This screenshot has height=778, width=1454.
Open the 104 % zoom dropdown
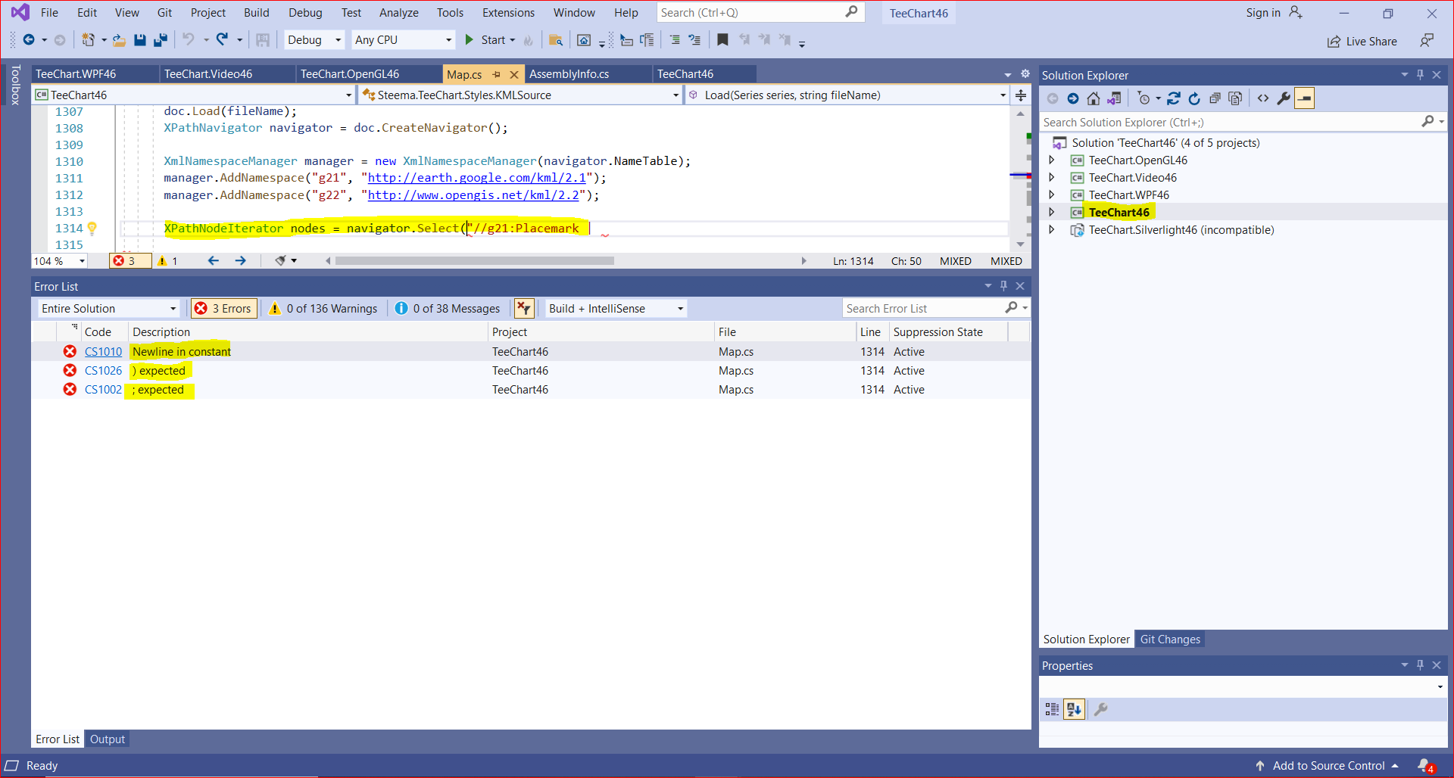(59, 261)
